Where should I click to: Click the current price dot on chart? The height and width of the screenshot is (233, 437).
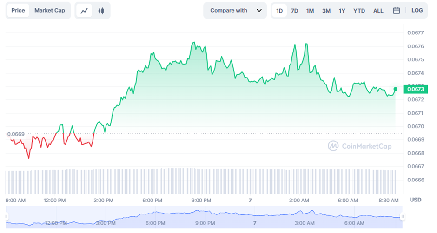tap(396, 89)
